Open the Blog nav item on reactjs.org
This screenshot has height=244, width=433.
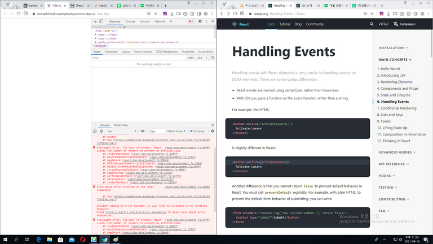tap(298, 24)
